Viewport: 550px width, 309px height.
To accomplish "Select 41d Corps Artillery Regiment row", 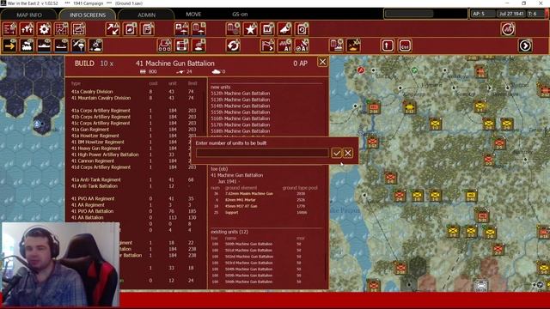I will tap(135, 167).
